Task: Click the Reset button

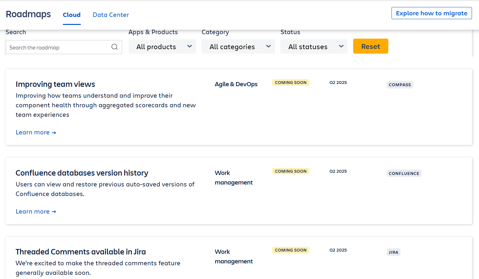Action: pos(370,46)
